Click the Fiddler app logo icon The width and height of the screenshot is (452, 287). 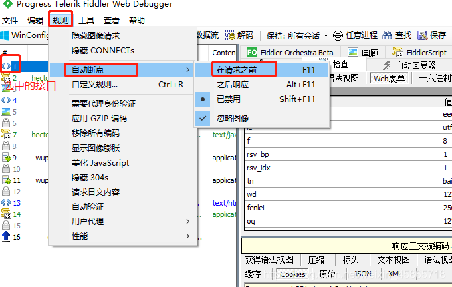click(8, 4)
